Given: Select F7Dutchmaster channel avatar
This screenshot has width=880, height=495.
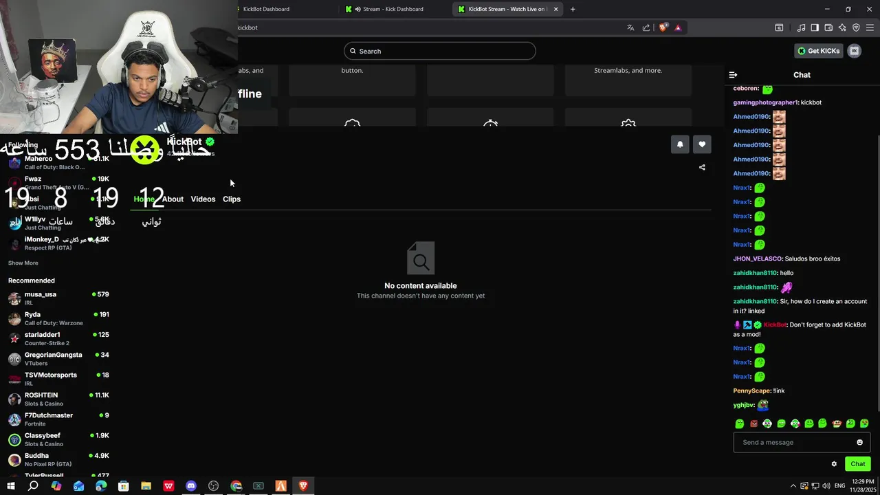Looking at the screenshot, I should coord(14,419).
